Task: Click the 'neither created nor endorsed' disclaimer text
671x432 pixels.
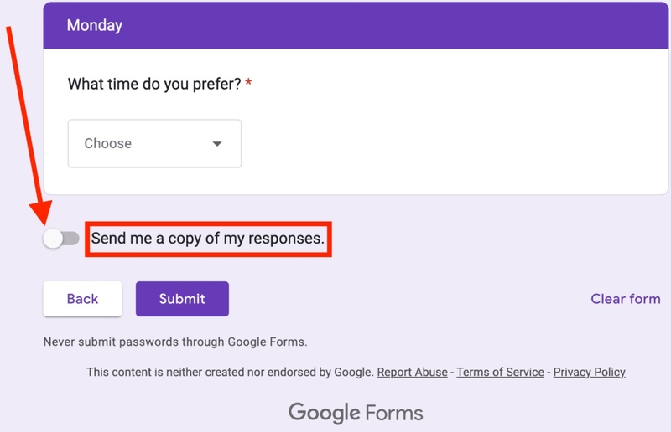Action: click(230, 372)
